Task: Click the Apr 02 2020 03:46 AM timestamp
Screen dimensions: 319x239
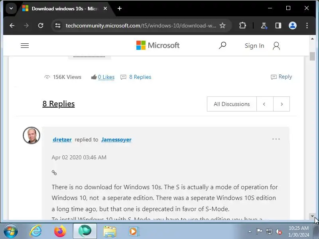Action: tap(79, 157)
